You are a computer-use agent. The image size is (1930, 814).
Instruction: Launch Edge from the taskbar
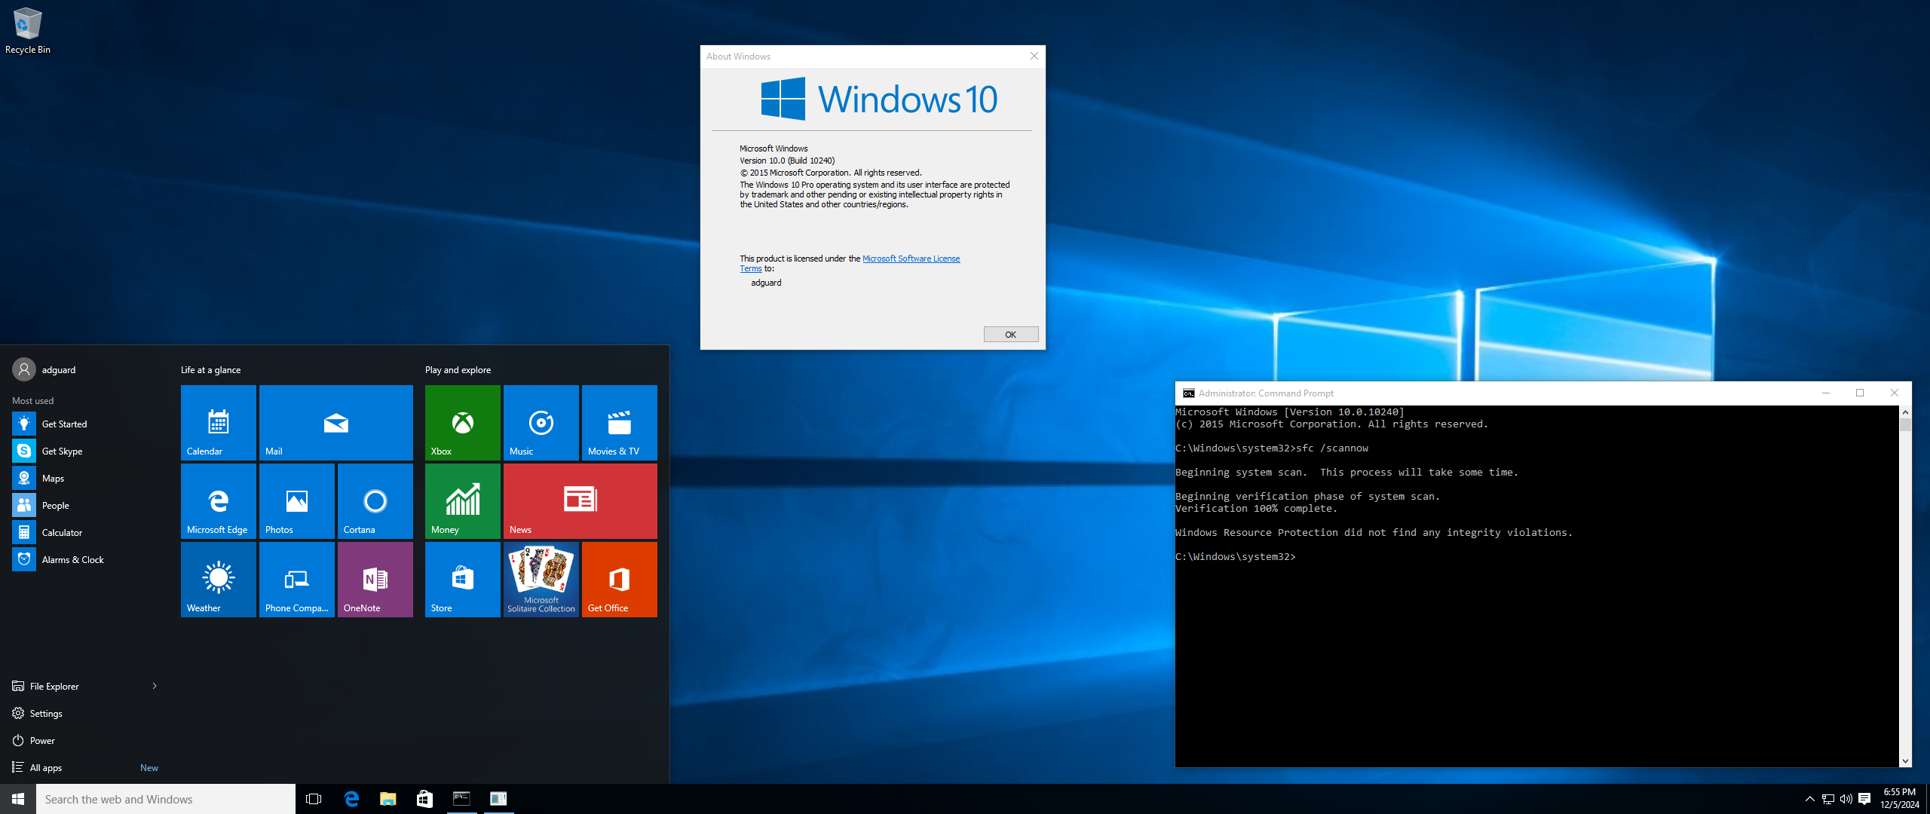click(351, 799)
